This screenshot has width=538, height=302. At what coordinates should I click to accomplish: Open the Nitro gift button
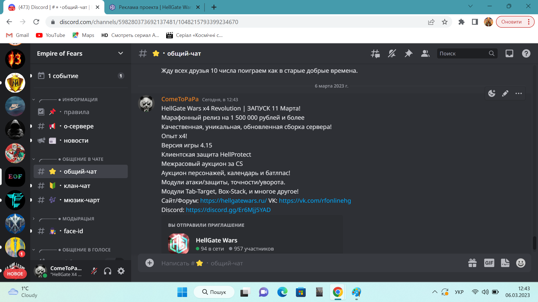[x=472, y=263]
